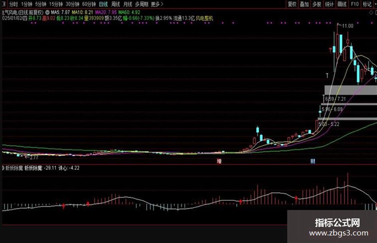Open the 统计 statistics tool

point(329,4)
